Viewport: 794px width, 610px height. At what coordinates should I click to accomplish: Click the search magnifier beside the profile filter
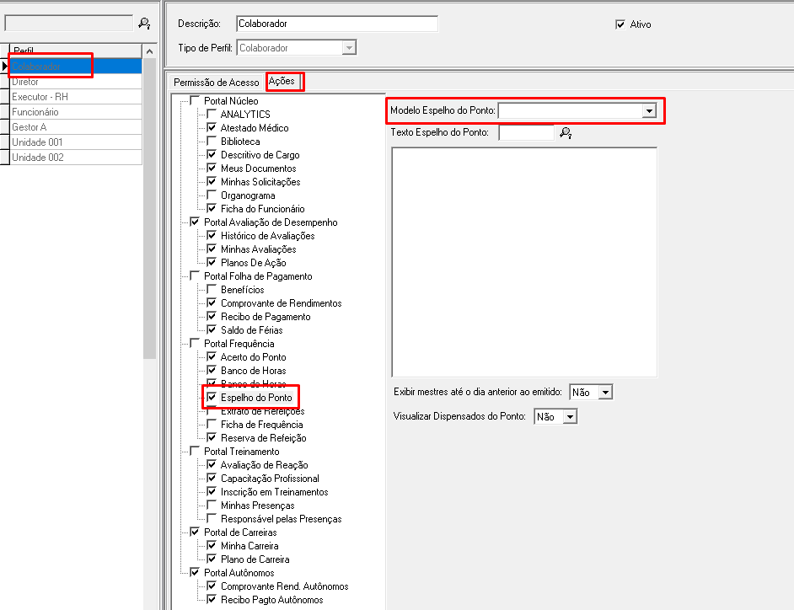(x=144, y=24)
